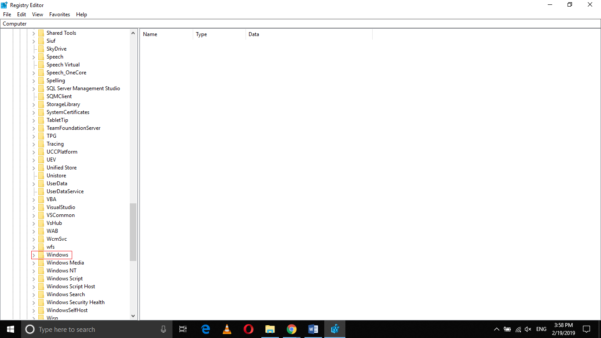Open File Explorer from the taskbar
601x338 pixels.
click(270, 329)
